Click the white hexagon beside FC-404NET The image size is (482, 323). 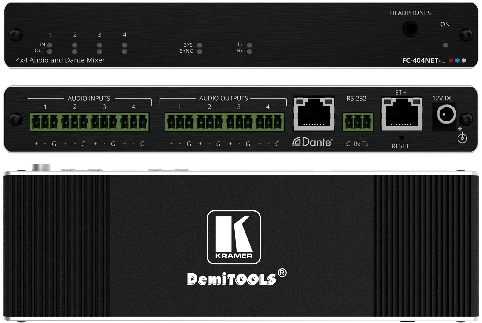click(464, 61)
